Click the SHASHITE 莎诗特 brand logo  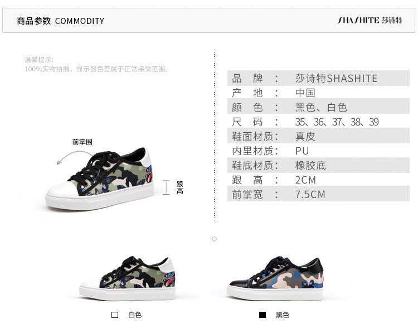click(x=370, y=20)
